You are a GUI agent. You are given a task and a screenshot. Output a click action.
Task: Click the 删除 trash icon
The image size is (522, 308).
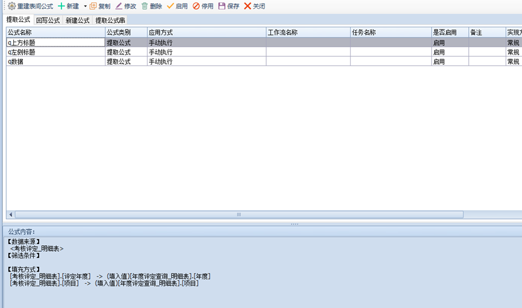point(144,6)
